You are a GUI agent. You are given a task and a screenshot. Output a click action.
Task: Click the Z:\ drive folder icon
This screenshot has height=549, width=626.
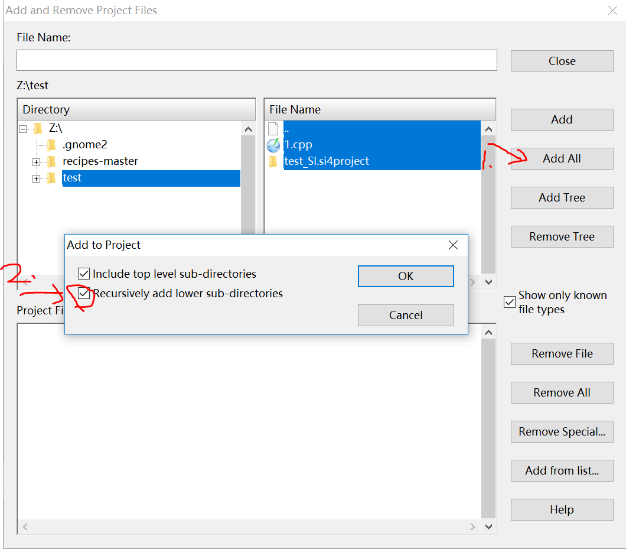click(x=37, y=128)
